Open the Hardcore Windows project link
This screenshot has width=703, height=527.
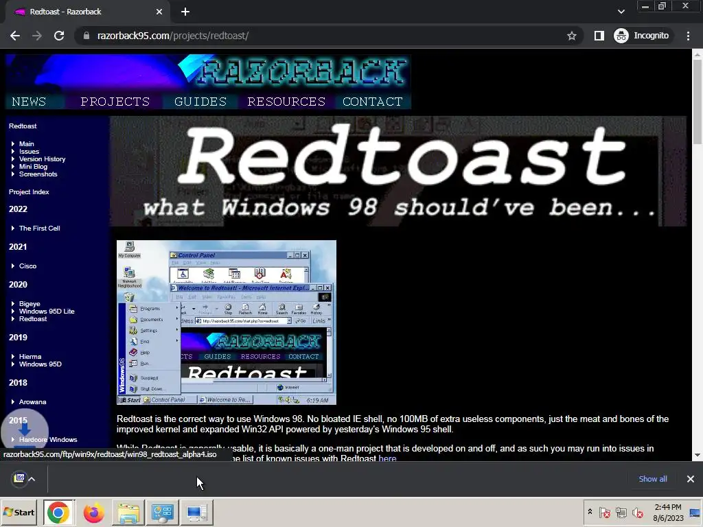(x=48, y=440)
